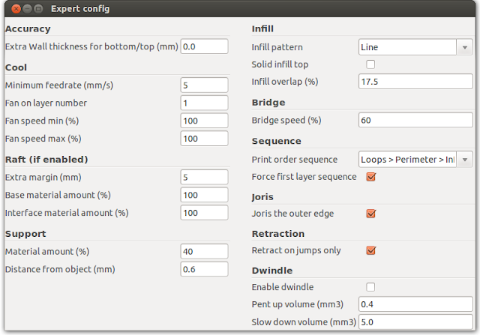
Task: Expand the Print order sequence dropdown
Action: pyautogui.click(x=415, y=159)
